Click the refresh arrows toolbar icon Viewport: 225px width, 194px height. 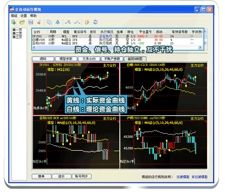(96, 22)
